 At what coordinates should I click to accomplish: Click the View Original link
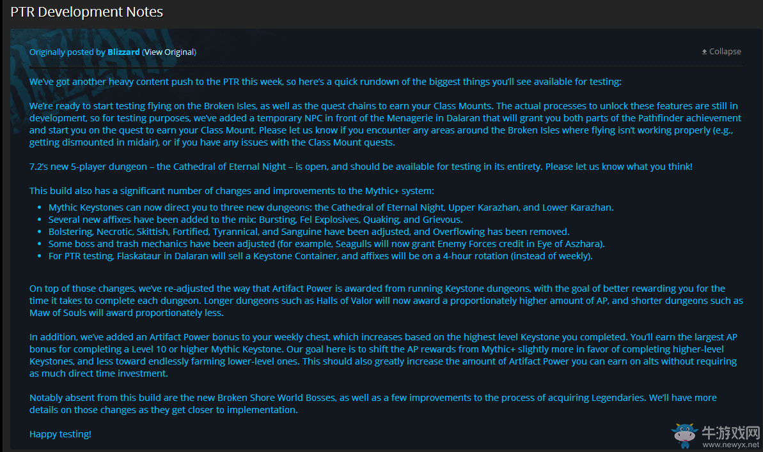coord(169,52)
